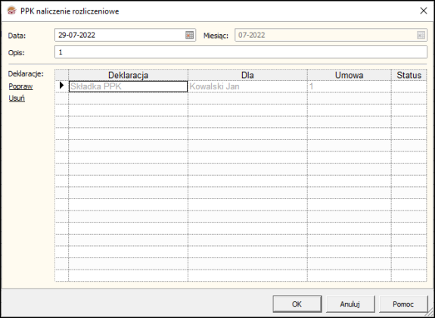This screenshot has width=435, height=318.
Task: Select the Umowa cell with value 1
Action: click(349, 86)
